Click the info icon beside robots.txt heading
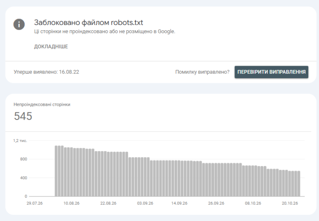 [19, 24]
